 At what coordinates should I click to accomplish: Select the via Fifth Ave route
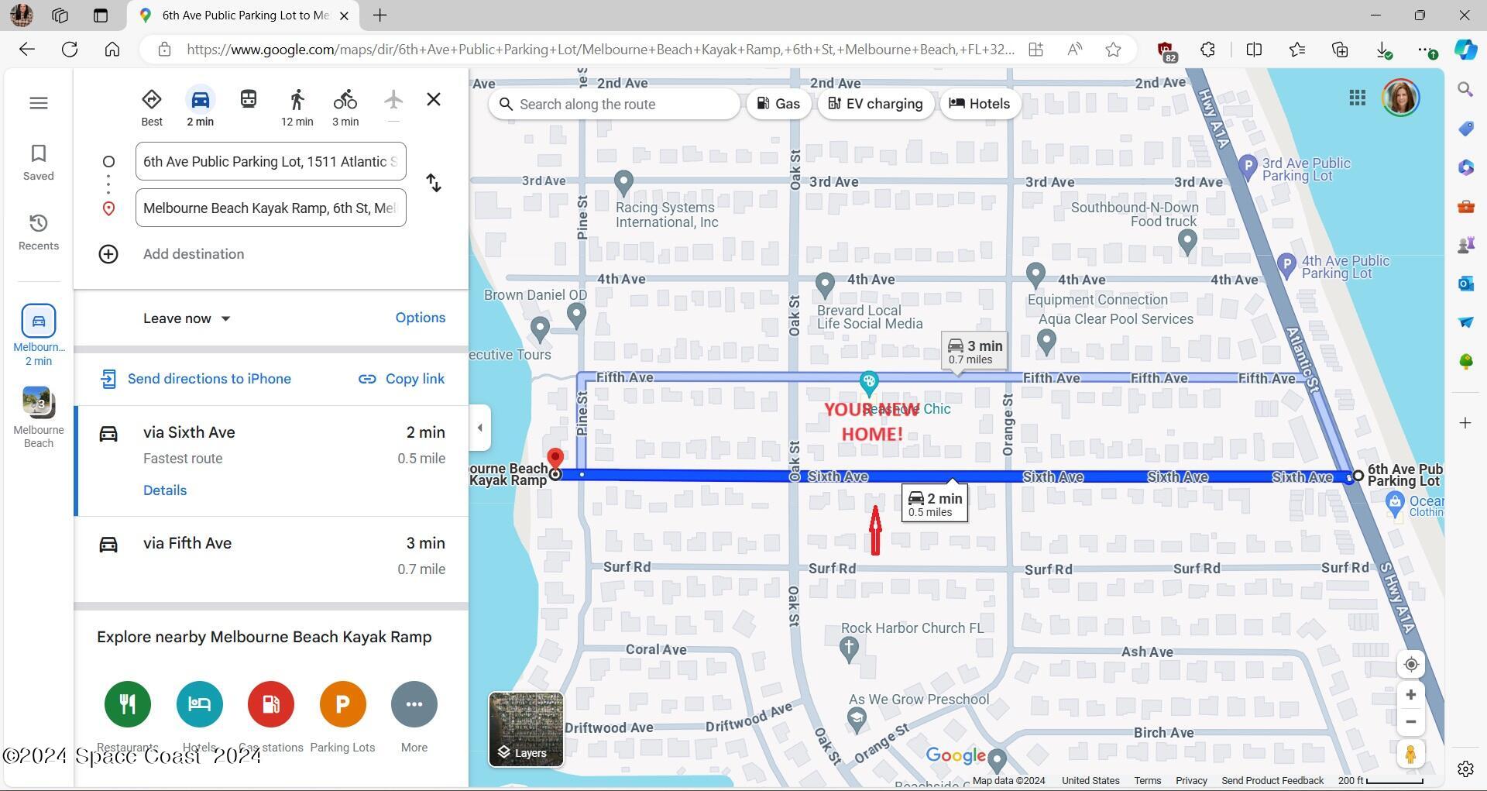coord(271,555)
